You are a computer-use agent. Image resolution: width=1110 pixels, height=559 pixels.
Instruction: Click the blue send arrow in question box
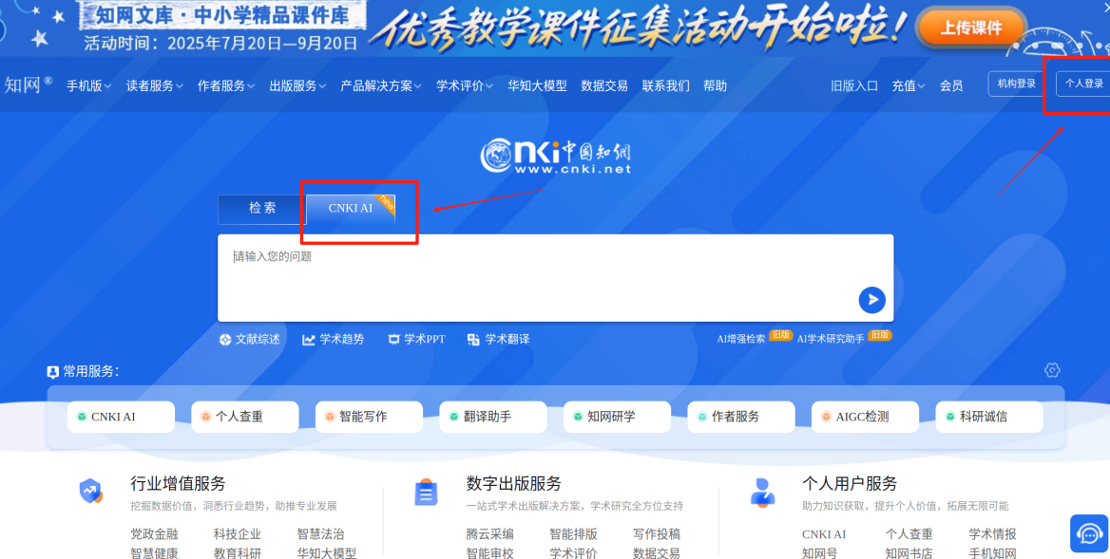tap(872, 300)
